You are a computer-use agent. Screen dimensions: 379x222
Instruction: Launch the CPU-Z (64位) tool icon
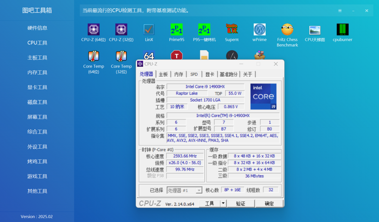[94, 30]
